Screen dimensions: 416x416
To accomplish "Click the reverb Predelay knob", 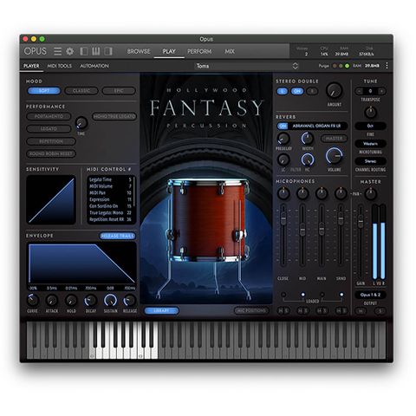I will (283, 139).
